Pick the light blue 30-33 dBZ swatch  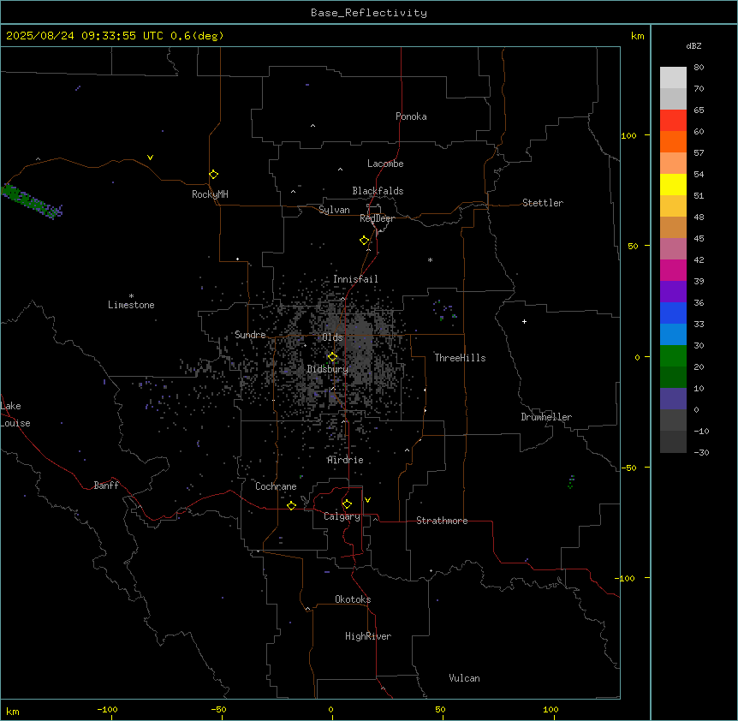[673, 335]
